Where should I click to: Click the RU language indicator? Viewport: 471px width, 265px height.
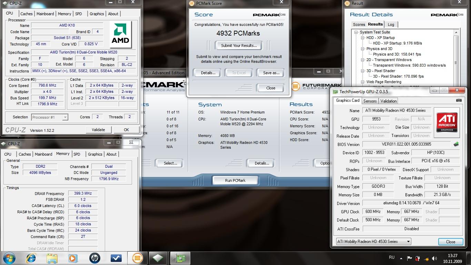(392, 257)
